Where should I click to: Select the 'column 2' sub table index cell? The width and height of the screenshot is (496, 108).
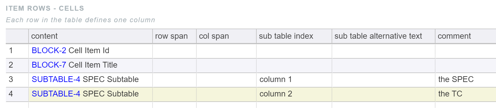tap(294, 94)
